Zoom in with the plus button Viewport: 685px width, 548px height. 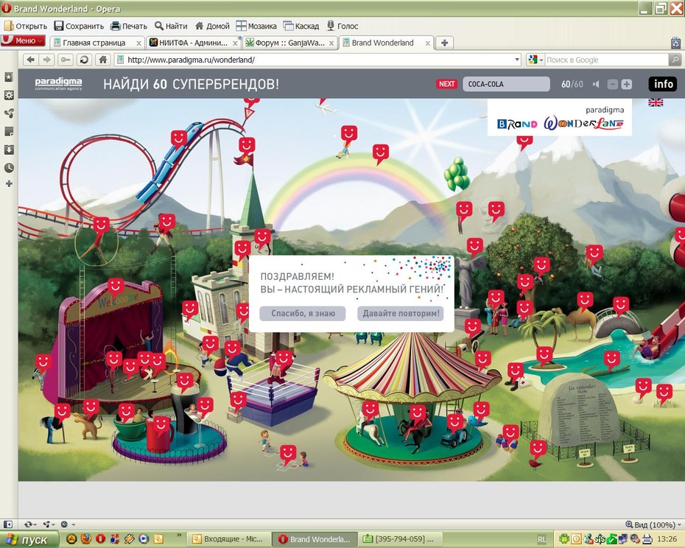[x=627, y=85]
